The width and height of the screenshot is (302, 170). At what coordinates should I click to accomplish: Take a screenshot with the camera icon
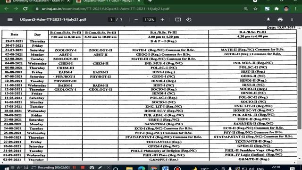(92, 168)
